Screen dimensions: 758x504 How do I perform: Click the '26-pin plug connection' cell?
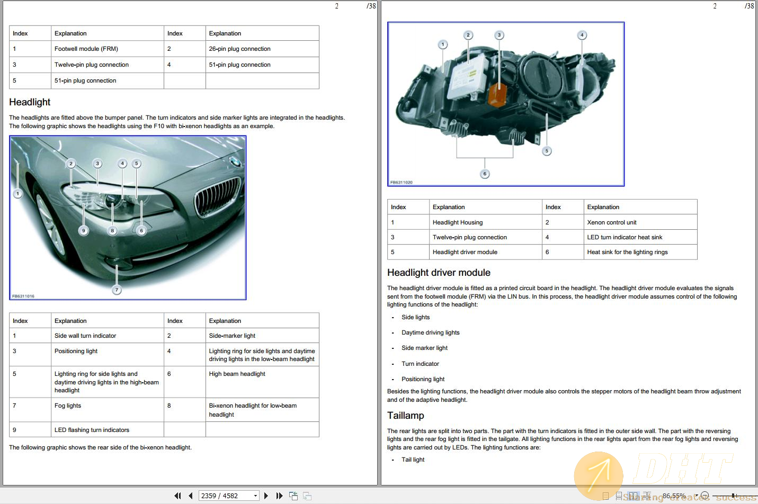[x=262, y=49]
